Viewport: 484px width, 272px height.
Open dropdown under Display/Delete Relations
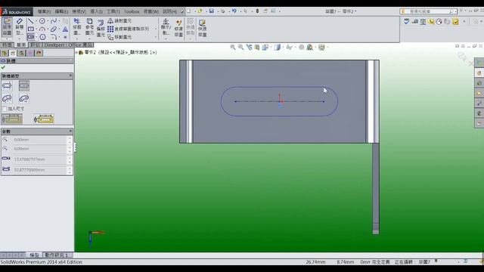pos(166,39)
